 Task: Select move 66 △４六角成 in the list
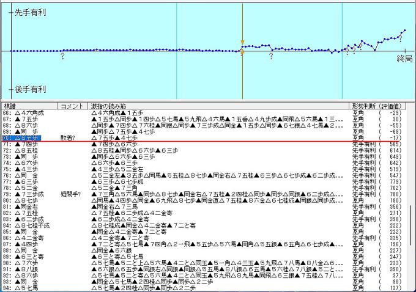pos(26,112)
